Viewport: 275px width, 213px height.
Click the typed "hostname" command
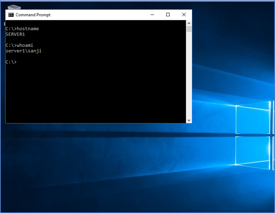click(28, 29)
